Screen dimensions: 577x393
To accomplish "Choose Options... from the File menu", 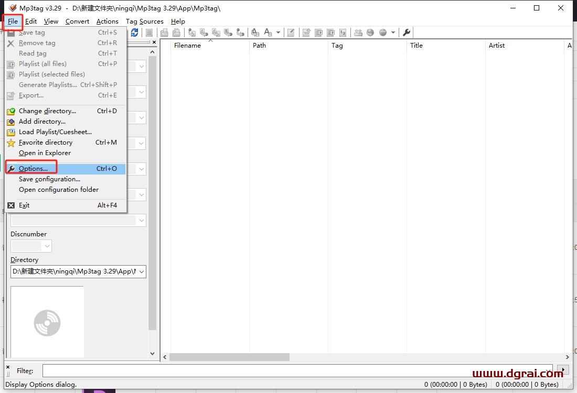I will click(x=66, y=169).
